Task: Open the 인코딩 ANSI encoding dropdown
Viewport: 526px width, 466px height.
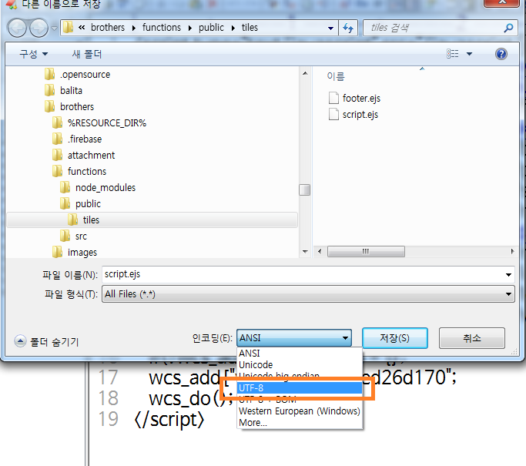Action: [294, 338]
